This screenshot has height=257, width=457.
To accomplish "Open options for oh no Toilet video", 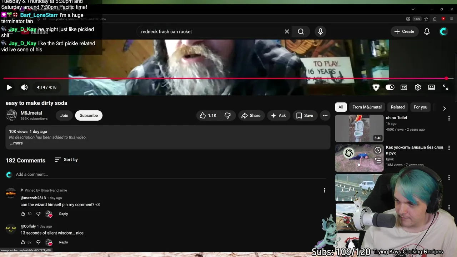I will click(449, 118).
